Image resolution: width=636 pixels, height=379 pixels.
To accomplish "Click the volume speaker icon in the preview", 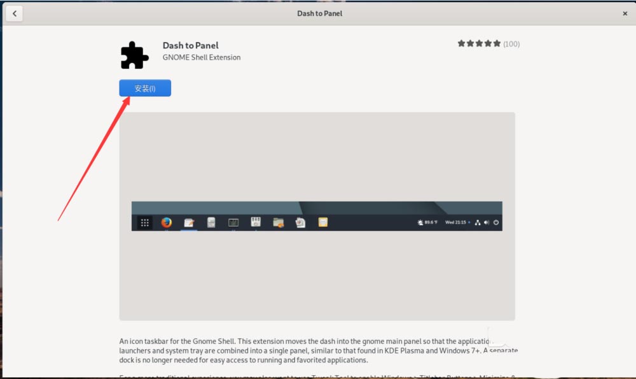I will [487, 223].
